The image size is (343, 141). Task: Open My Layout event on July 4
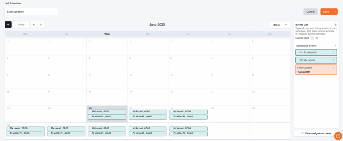click(189, 129)
